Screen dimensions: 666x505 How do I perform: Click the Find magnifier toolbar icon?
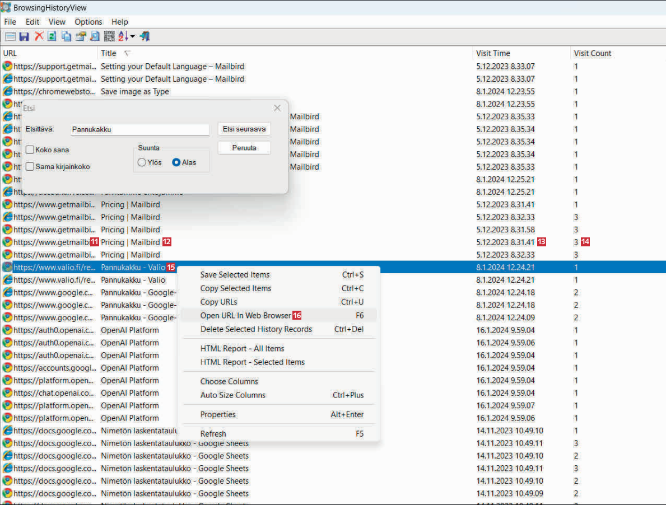[x=95, y=36]
